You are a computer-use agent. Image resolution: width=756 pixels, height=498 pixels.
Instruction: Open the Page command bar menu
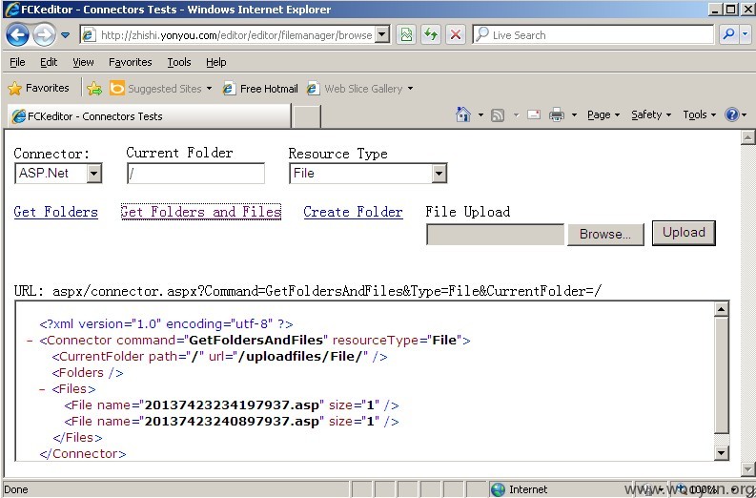tap(603, 114)
